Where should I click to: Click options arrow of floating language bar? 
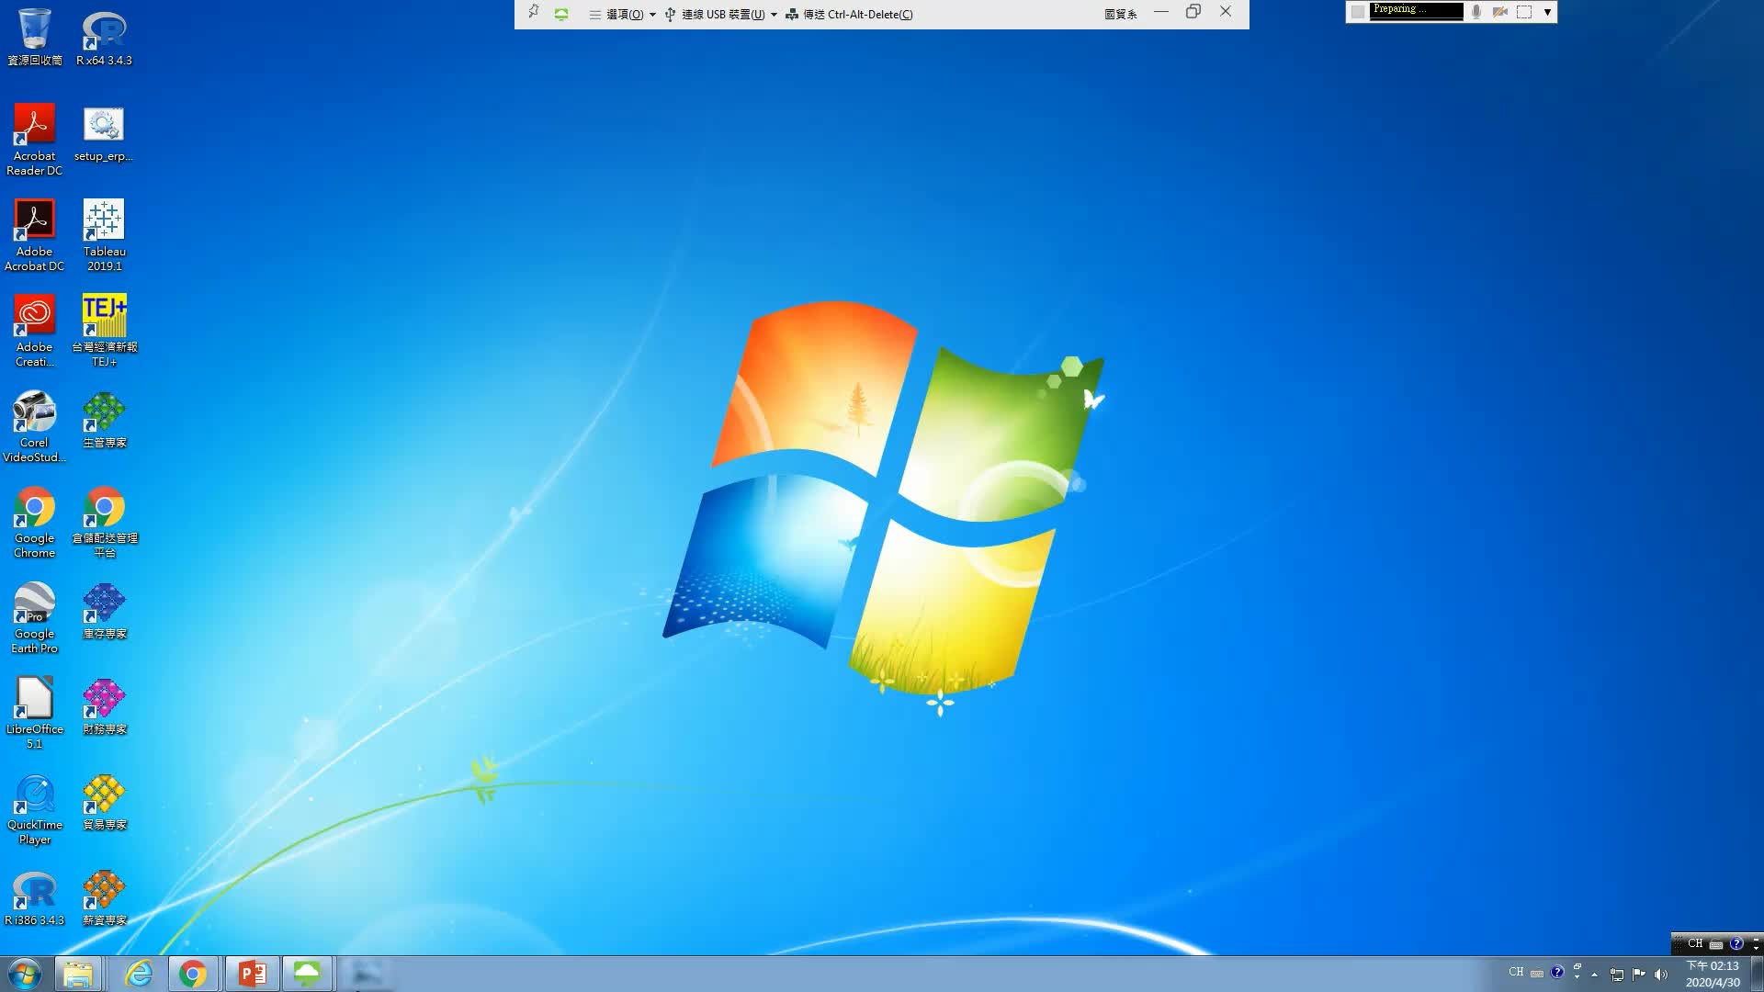pyautogui.click(x=1756, y=948)
